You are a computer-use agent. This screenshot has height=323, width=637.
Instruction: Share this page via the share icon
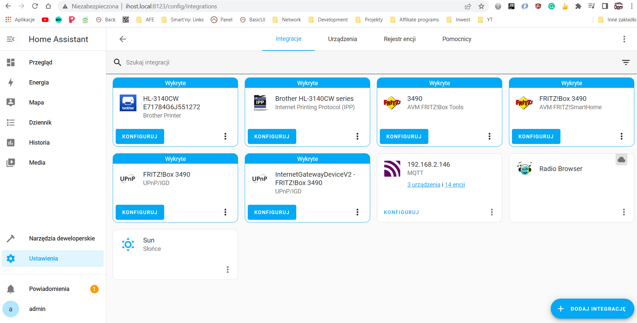coord(468,6)
